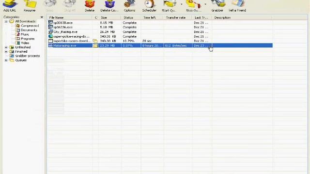The width and height of the screenshot is (310, 174).
Task: Select the Music category
Action: [25, 34]
